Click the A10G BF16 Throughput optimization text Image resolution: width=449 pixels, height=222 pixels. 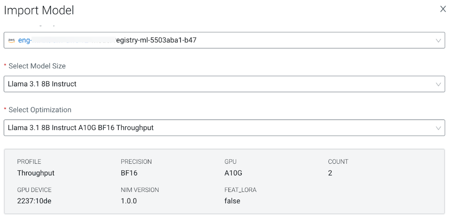tap(81, 128)
